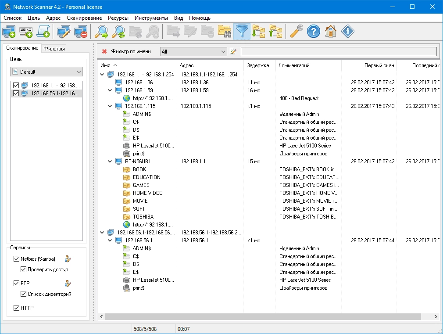The width and height of the screenshot is (443, 334).
Task: Start scanning with magnifier green arrow icon
Action: coord(101,32)
